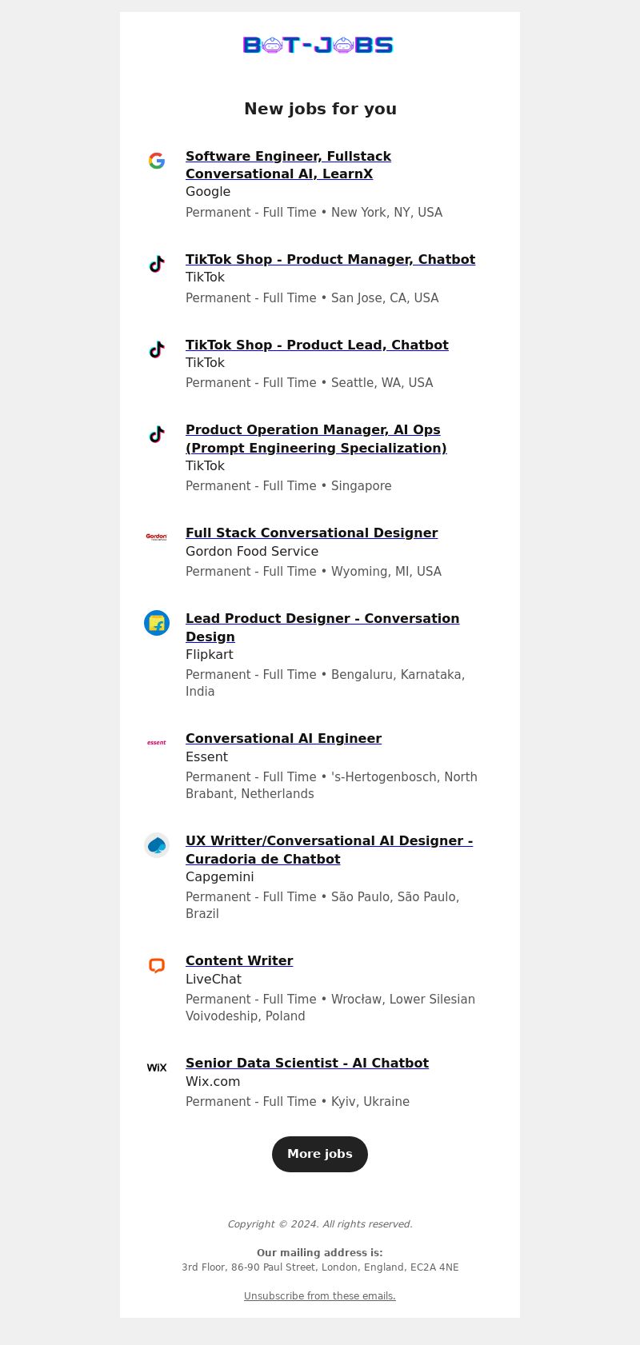The image size is (640, 1345).
Task: Open Software Engineer, Fullstack Conversational AI job
Action: [288, 165]
